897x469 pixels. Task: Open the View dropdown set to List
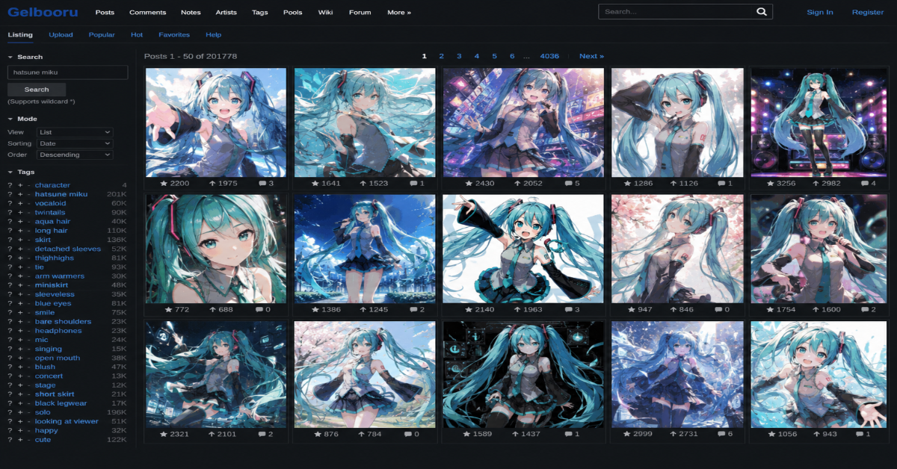[x=75, y=131]
